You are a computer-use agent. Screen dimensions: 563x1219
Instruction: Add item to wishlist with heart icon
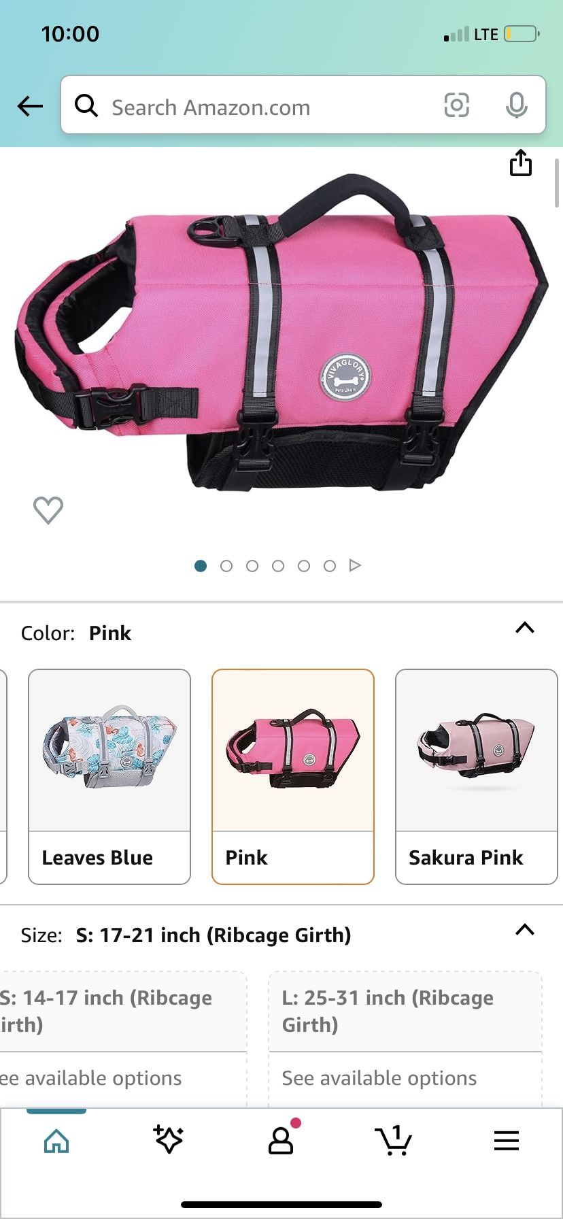(x=48, y=510)
